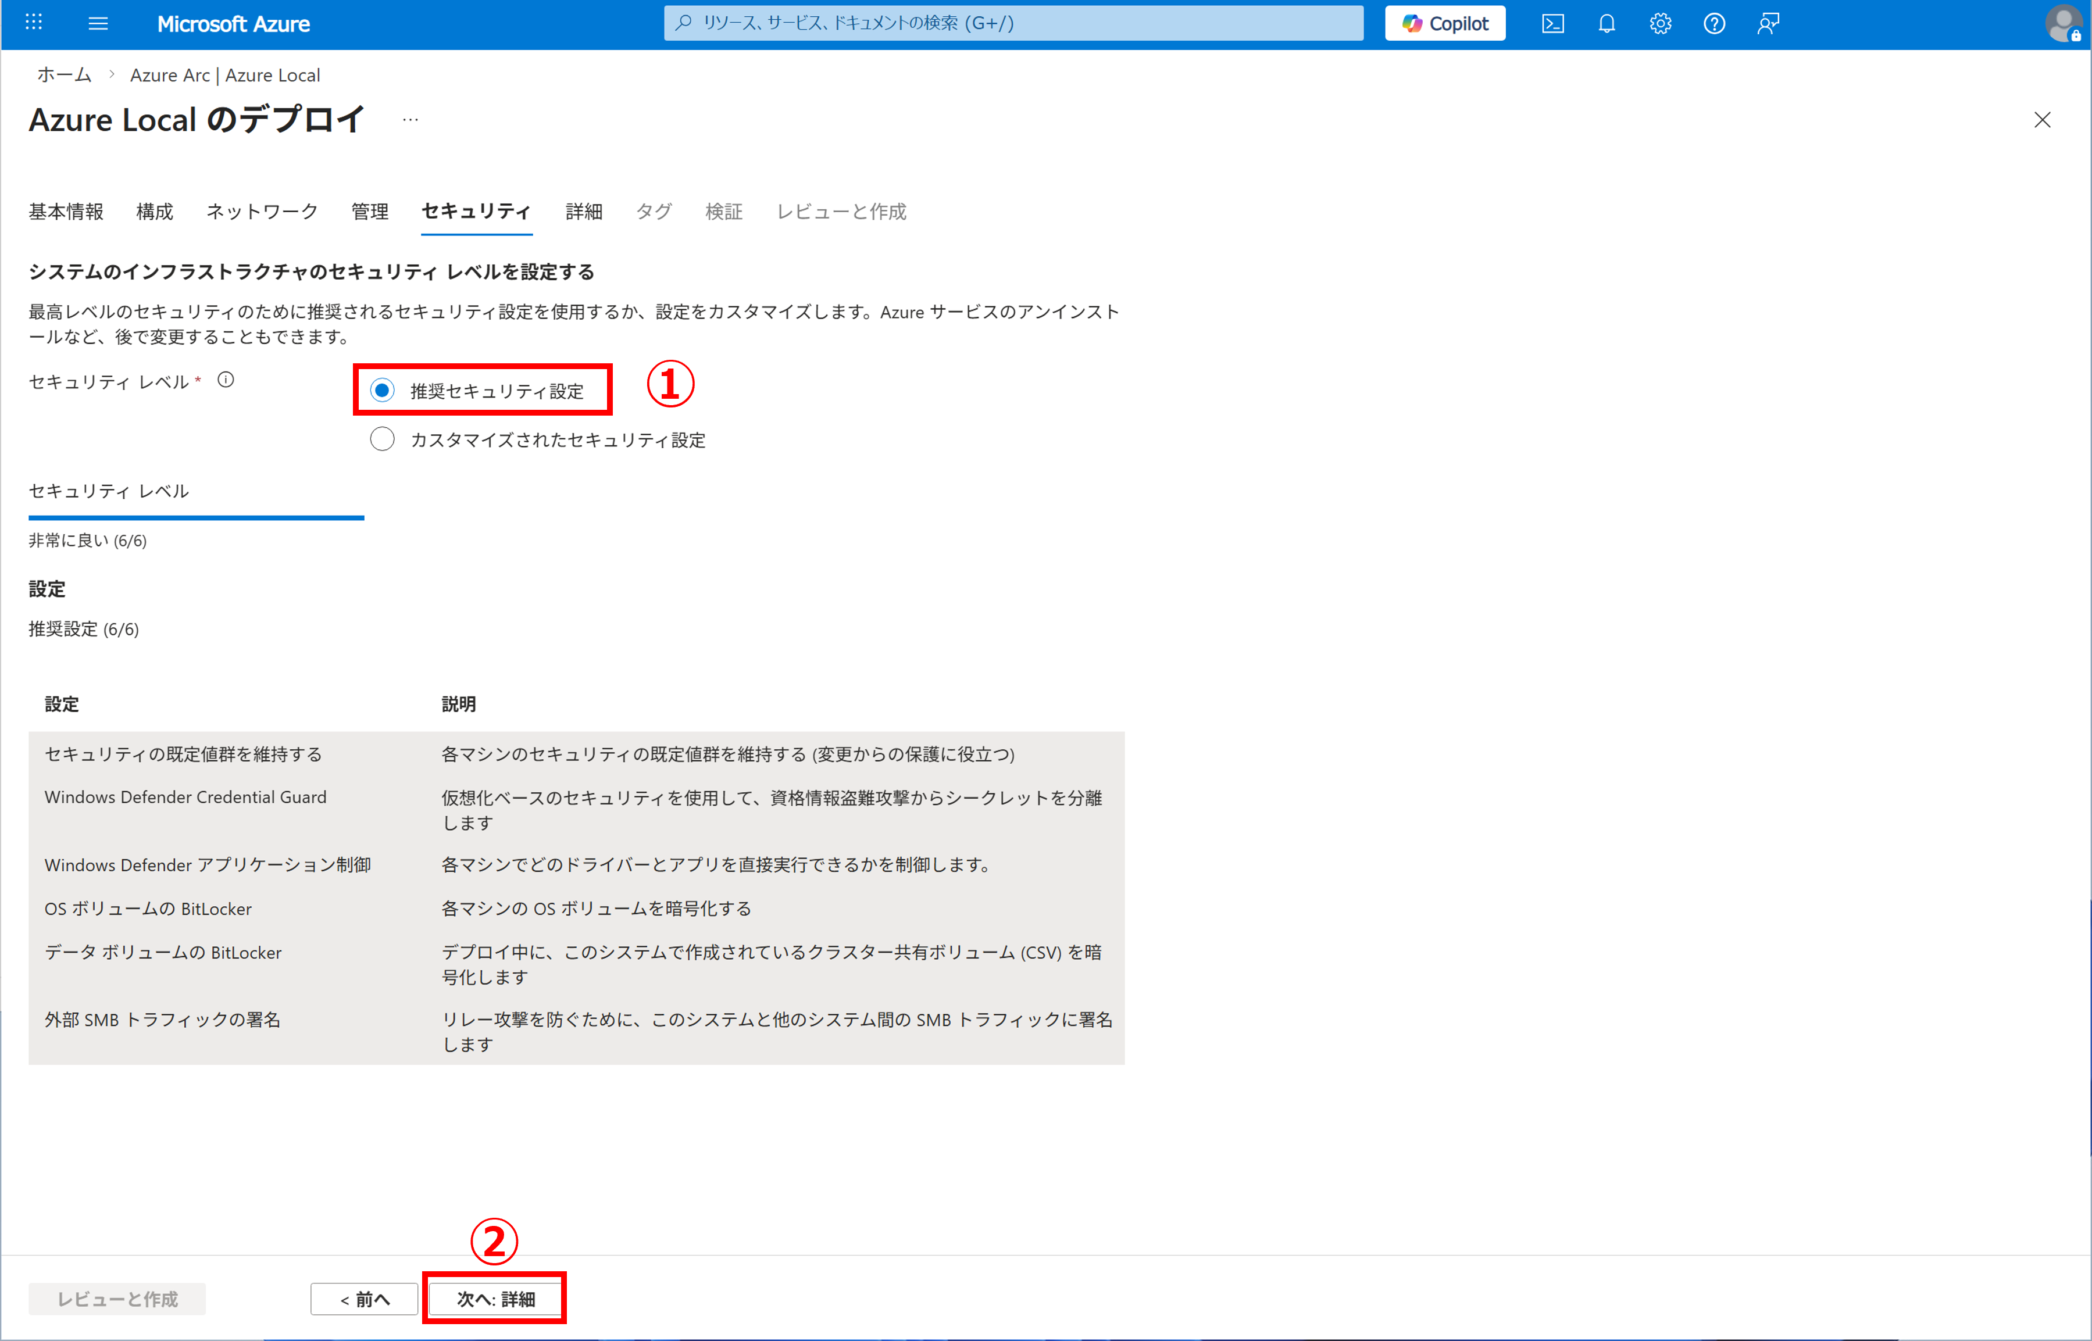Open the Azure apps grid launcher
The image size is (2092, 1341).
[x=34, y=23]
